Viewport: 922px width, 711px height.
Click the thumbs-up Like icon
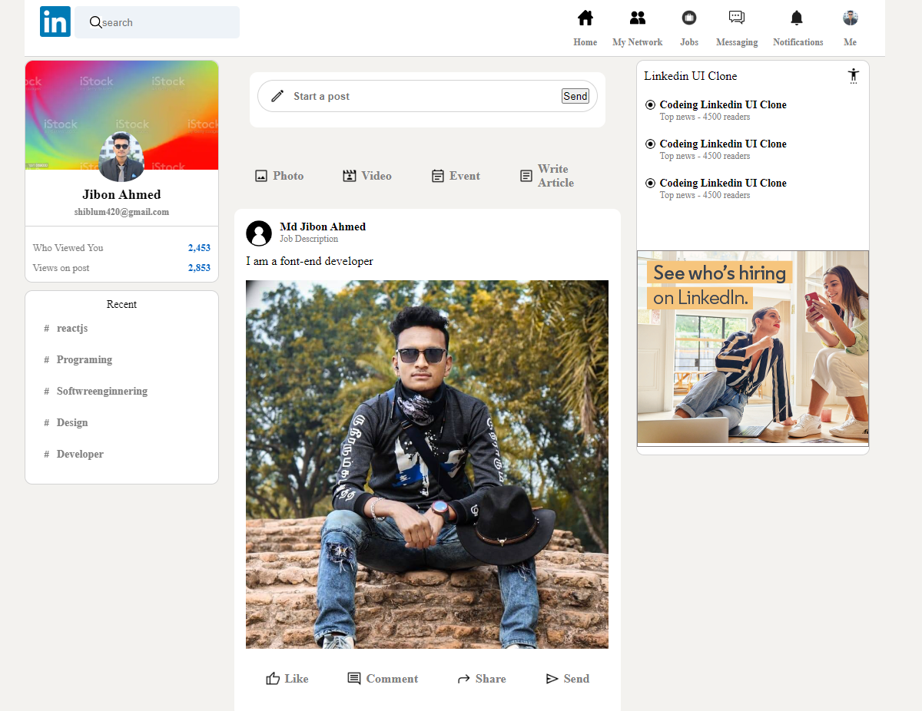click(x=273, y=679)
